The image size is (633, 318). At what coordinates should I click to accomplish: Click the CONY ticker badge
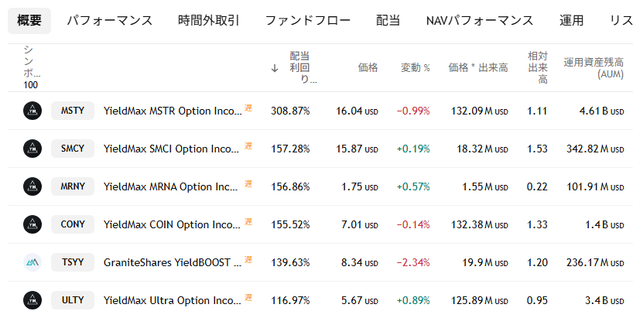point(73,224)
